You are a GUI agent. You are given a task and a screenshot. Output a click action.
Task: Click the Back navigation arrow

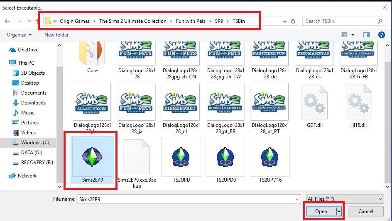(x=7, y=21)
